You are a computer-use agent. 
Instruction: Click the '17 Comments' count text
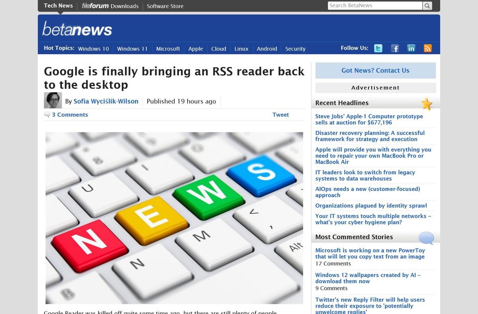[333, 263]
